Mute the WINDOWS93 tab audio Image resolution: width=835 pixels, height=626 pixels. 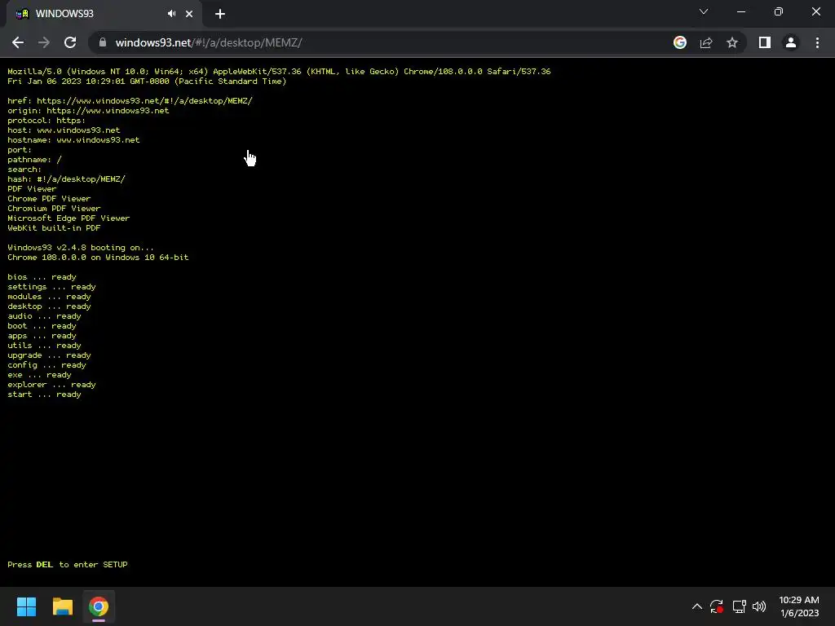point(171,14)
